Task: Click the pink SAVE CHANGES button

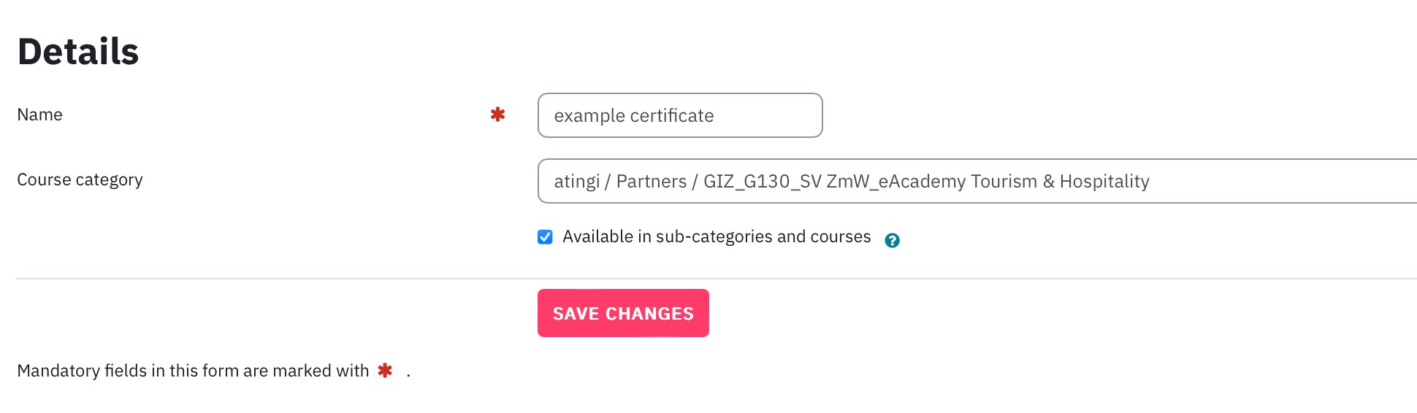Action: pyautogui.click(x=623, y=313)
